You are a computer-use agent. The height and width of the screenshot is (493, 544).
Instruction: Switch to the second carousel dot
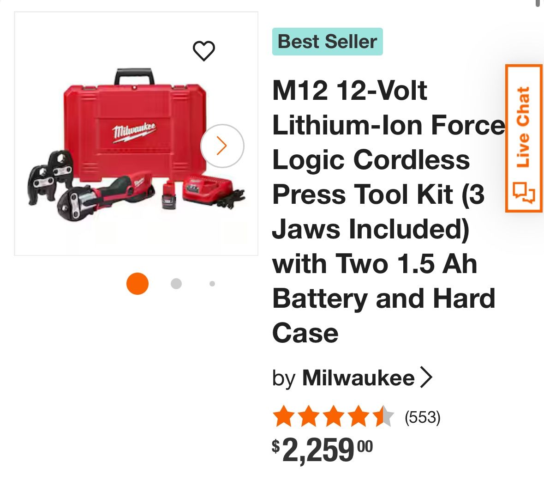176,284
